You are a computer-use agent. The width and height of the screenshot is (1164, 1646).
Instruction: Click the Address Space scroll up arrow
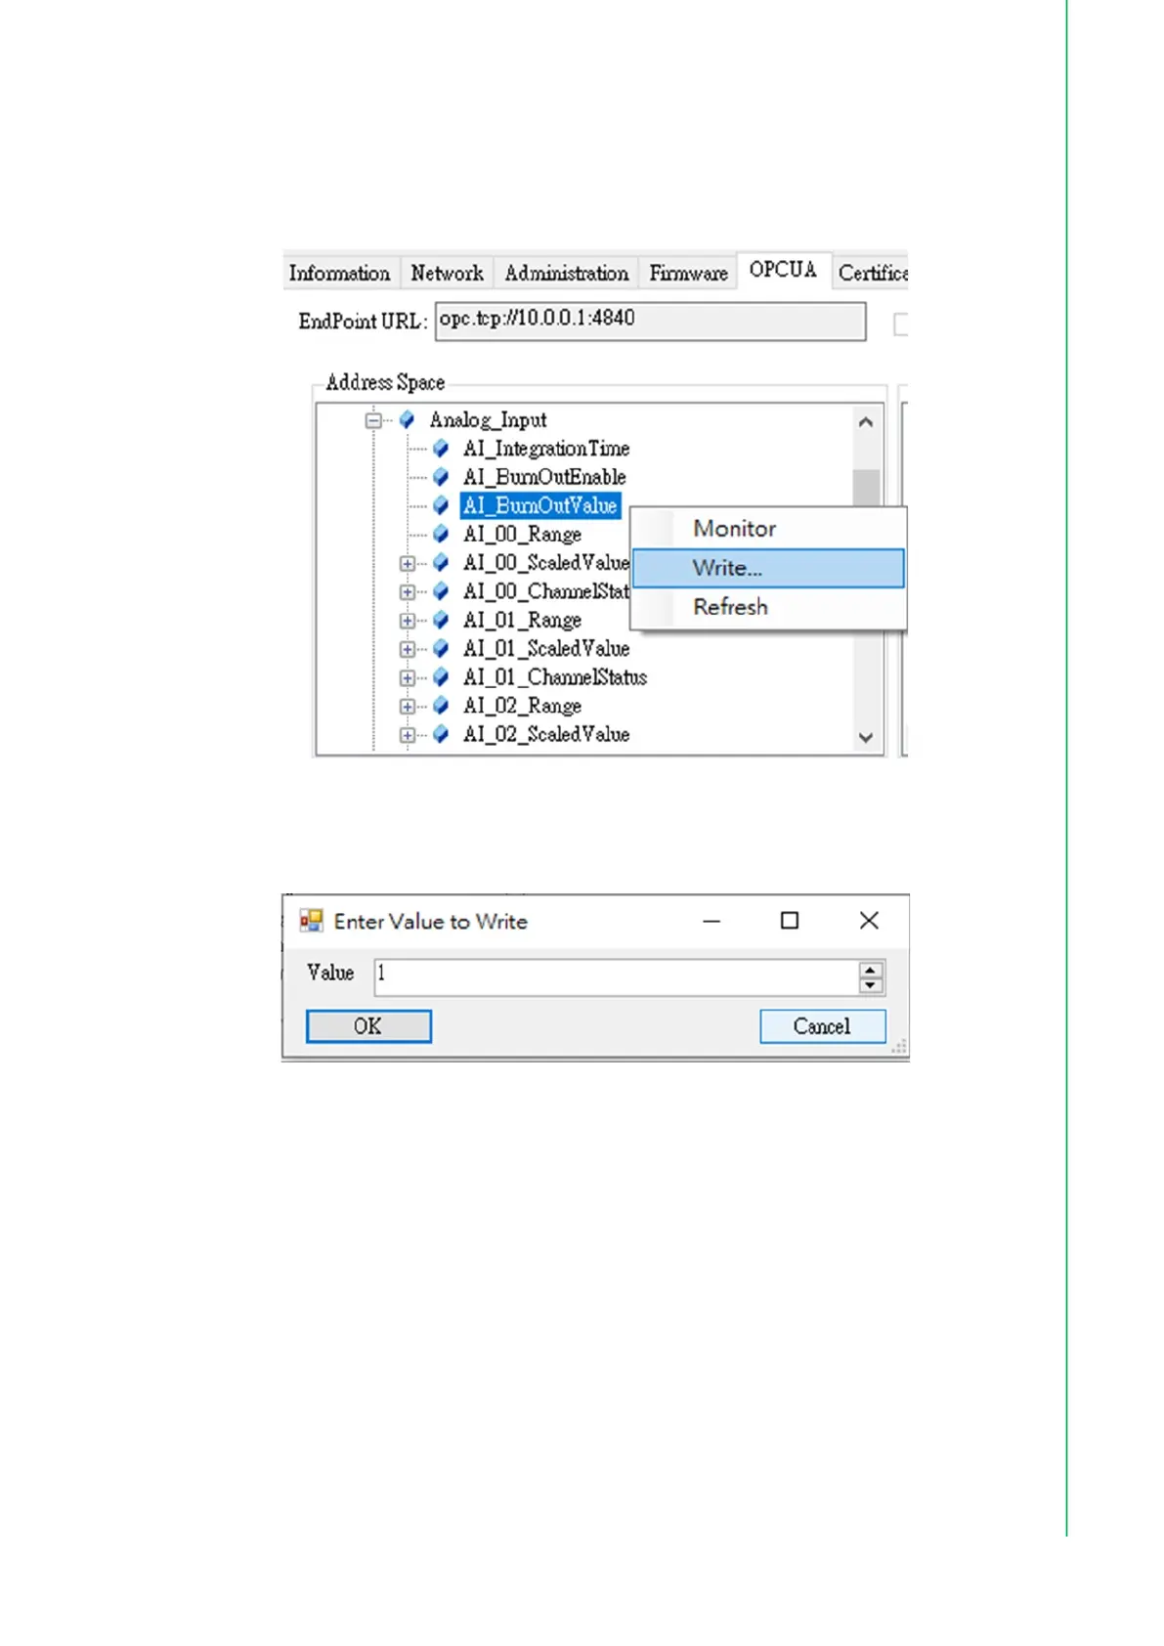click(866, 422)
